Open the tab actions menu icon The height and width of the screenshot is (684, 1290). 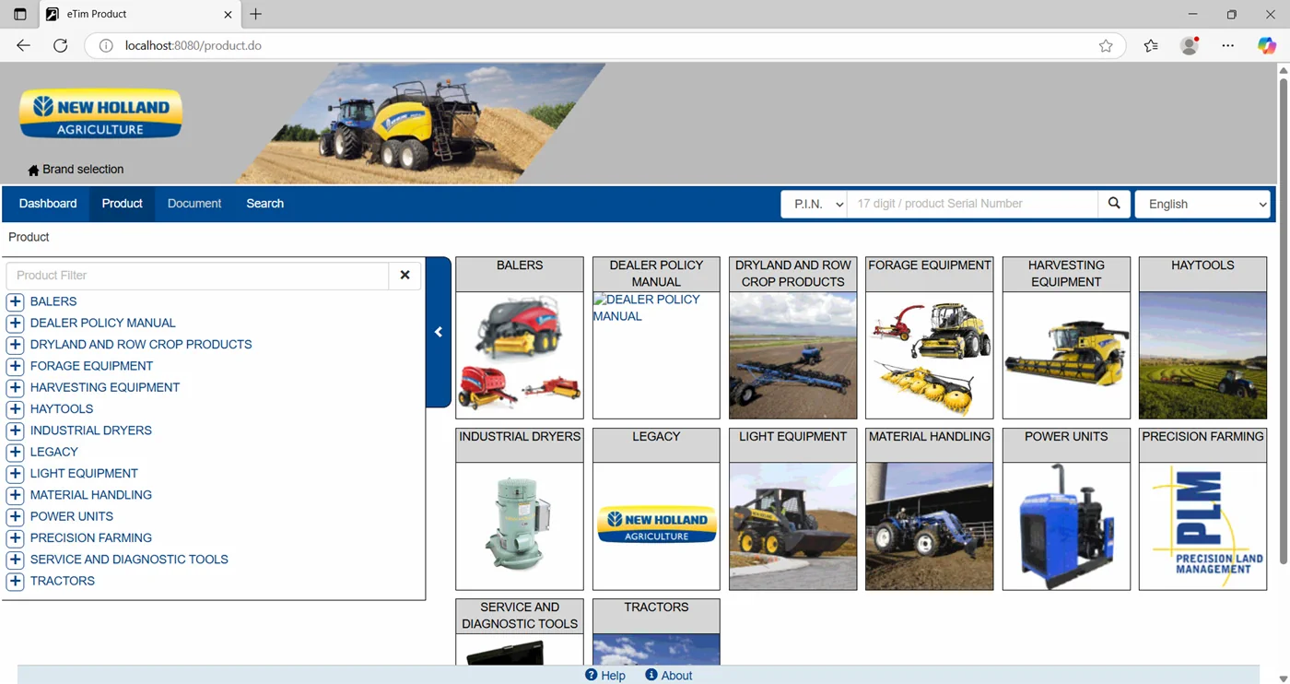click(19, 14)
